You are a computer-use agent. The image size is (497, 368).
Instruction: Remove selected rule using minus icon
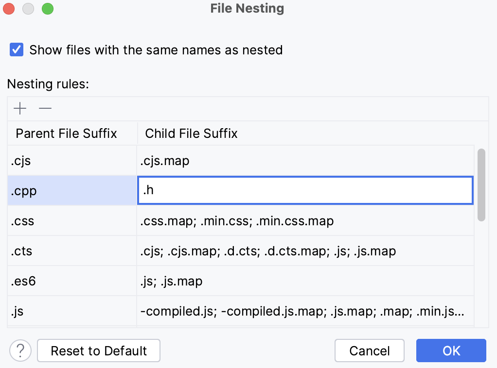45,109
